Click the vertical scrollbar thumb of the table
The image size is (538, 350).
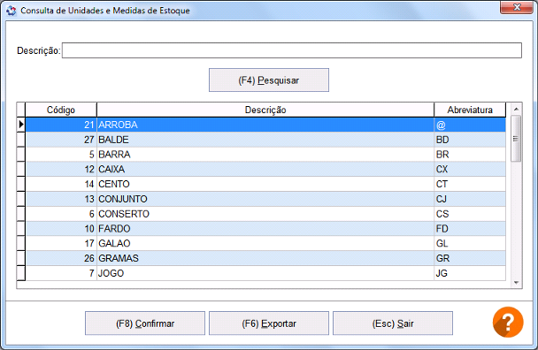tap(516, 139)
